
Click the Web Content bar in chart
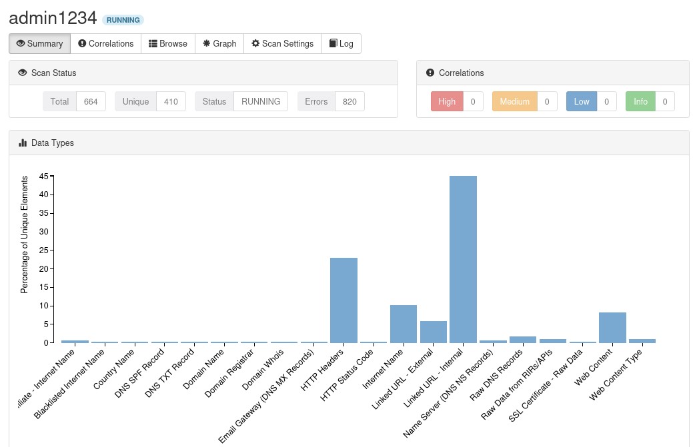point(612,327)
